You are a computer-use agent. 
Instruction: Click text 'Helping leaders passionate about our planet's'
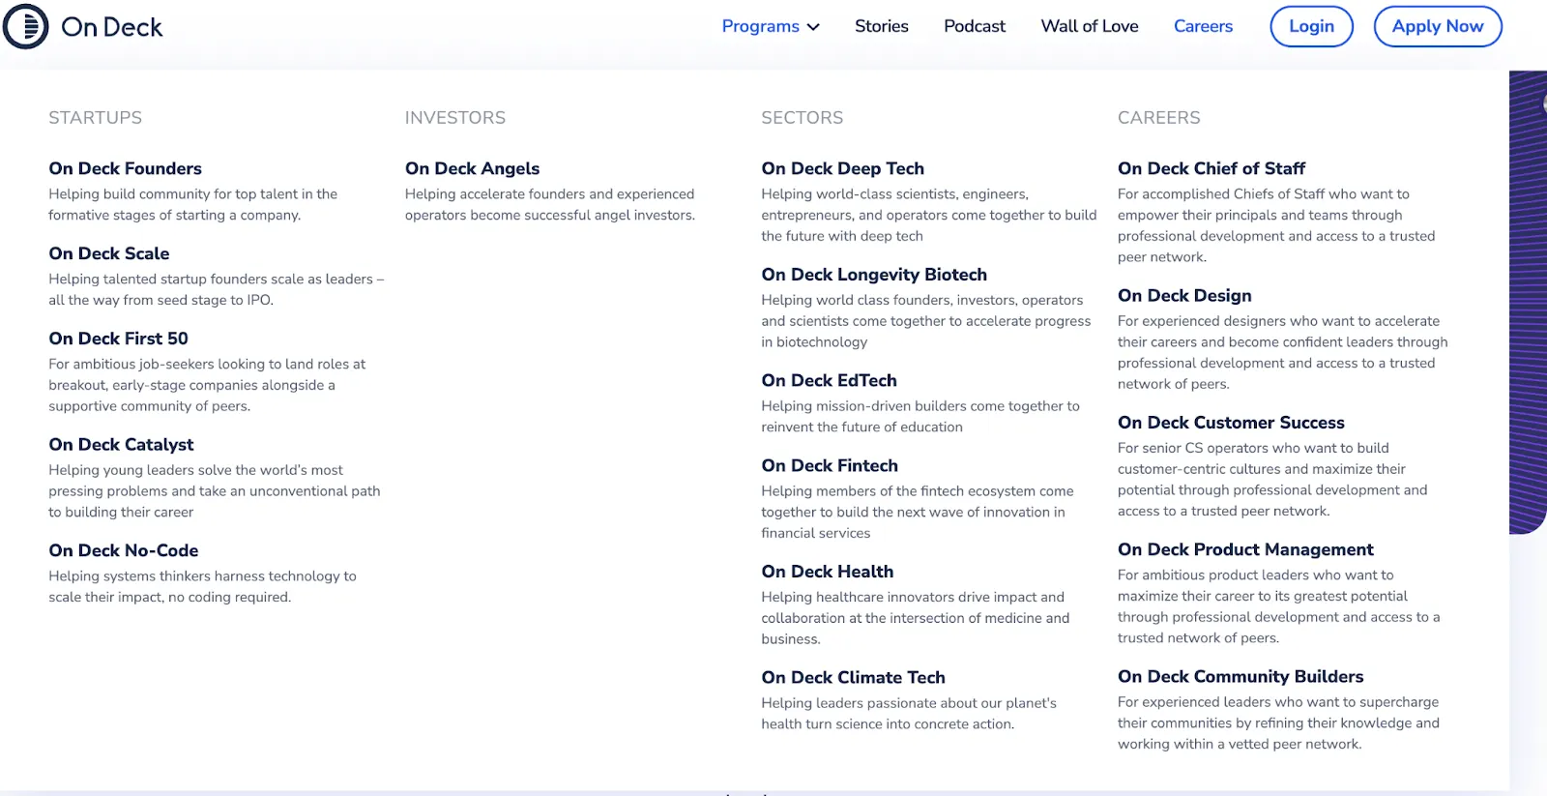click(x=909, y=703)
